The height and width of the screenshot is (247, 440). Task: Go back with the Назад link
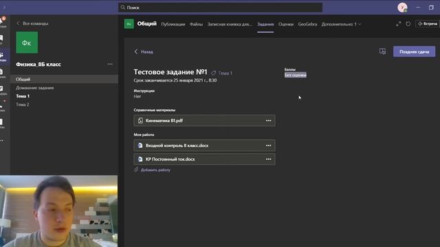(144, 52)
